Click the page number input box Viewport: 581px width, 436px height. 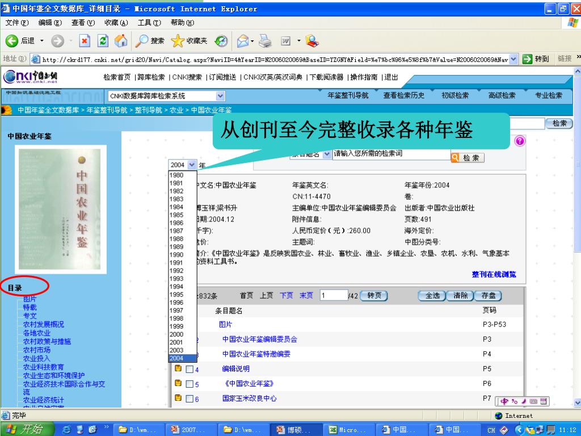pos(334,295)
